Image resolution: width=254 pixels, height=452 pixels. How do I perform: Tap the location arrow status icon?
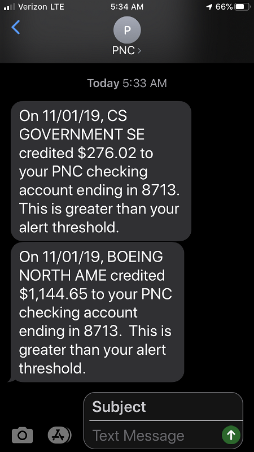[209, 7]
